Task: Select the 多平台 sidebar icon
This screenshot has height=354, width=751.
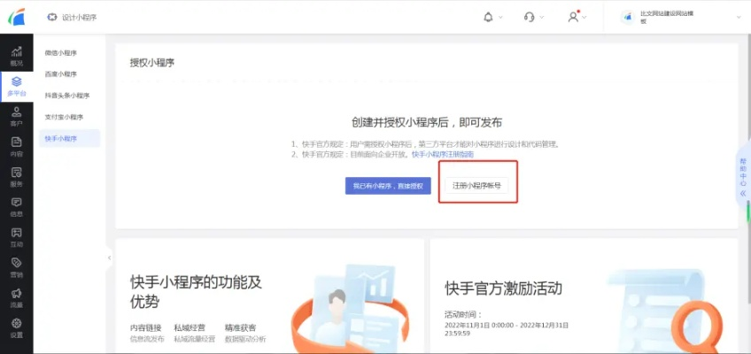Action: tap(16, 86)
